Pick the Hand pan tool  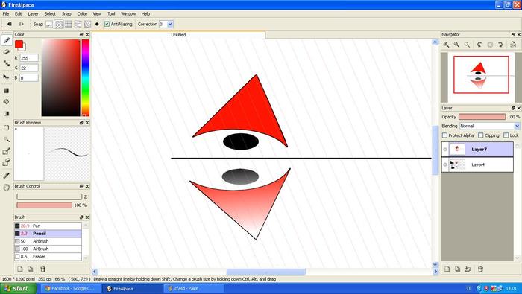(x=6, y=188)
